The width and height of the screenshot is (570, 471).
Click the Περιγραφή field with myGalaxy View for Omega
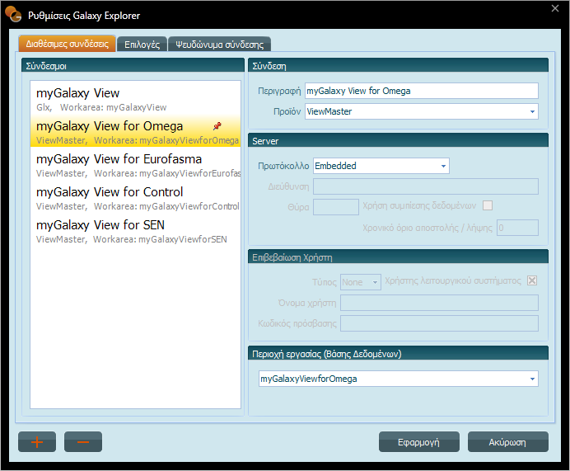point(421,91)
